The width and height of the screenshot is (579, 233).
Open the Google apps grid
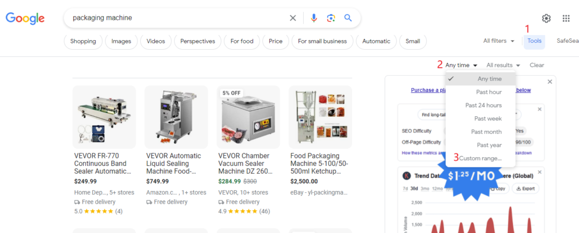(566, 18)
